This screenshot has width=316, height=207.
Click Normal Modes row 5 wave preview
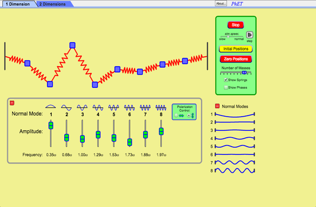coord(235,146)
